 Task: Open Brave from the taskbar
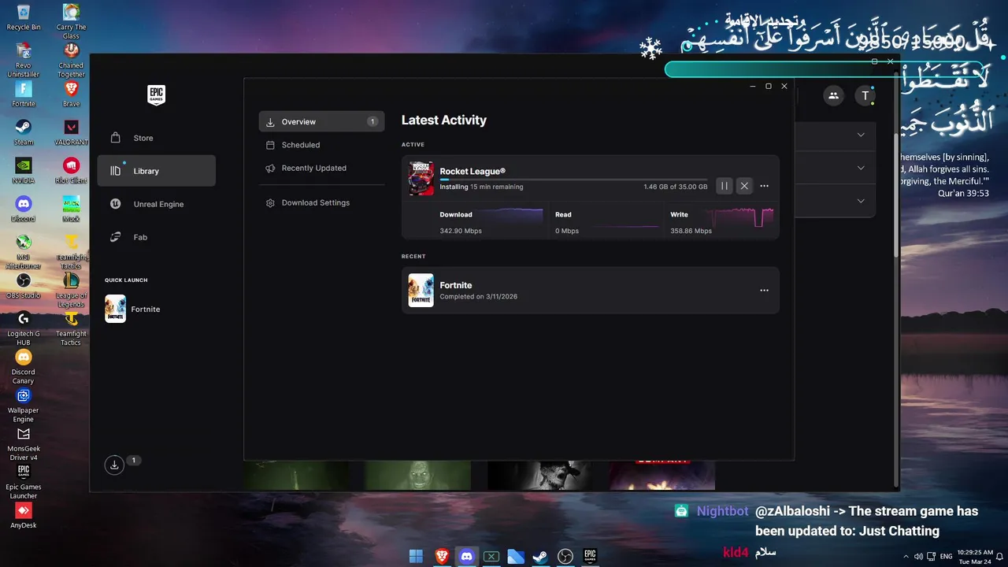[x=442, y=557]
